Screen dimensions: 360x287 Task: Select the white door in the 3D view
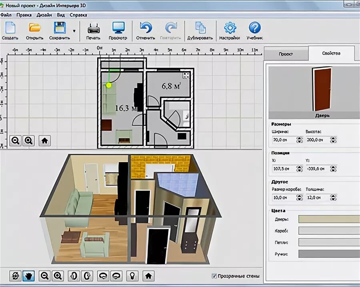[x=92, y=178]
